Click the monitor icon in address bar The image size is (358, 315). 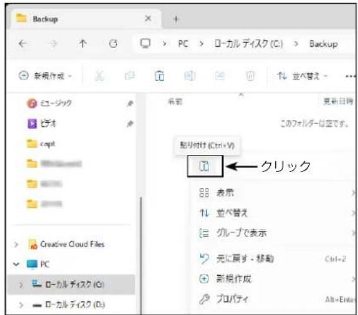coord(145,43)
